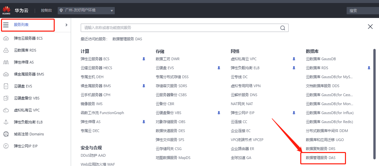Click the VPC sidebar icon
Viewport: 379px width, 166px height.
pyautogui.click(x=6, y=110)
